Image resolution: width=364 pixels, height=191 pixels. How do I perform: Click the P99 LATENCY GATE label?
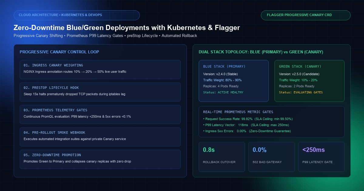[x=318, y=162]
